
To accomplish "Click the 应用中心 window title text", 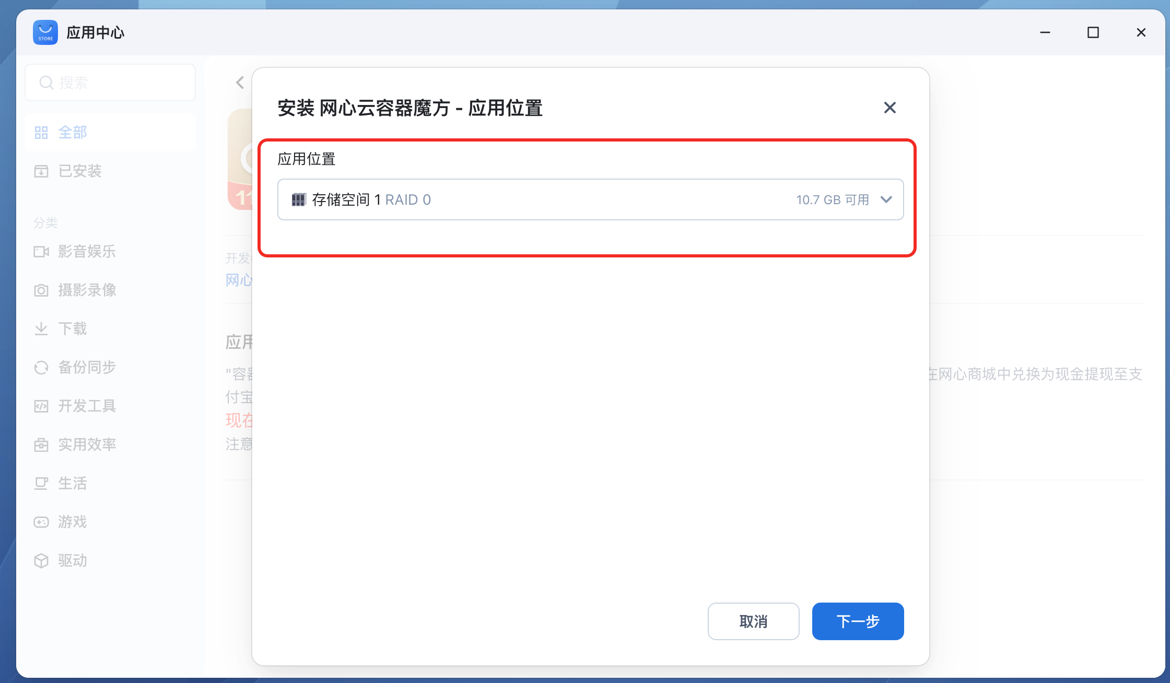I will coord(96,32).
